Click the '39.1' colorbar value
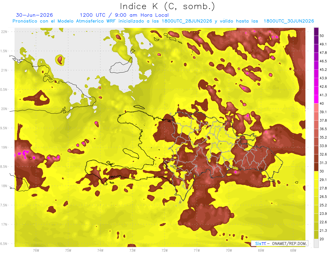This screenshot has height=254, width=329. (323, 112)
